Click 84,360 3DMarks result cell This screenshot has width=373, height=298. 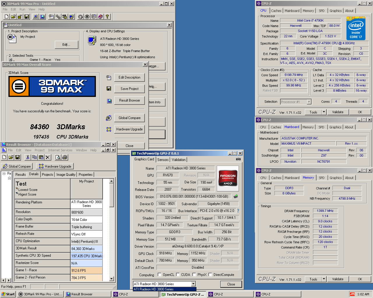pyautogui.click(x=87, y=249)
